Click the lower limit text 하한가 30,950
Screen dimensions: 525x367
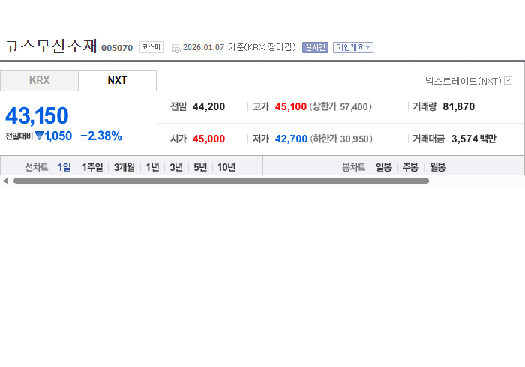coord(341,139)
